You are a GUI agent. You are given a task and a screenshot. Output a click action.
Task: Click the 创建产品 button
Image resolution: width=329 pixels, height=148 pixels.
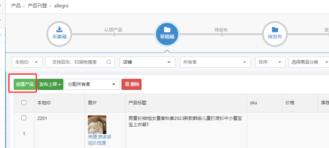pyautogui.click(x=25, y=84)
